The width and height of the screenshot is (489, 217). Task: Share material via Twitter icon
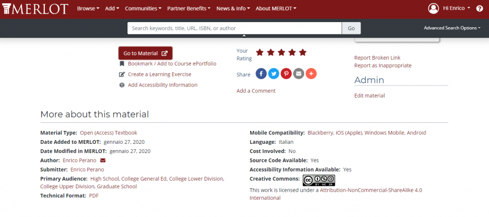[x=274, y=74]
